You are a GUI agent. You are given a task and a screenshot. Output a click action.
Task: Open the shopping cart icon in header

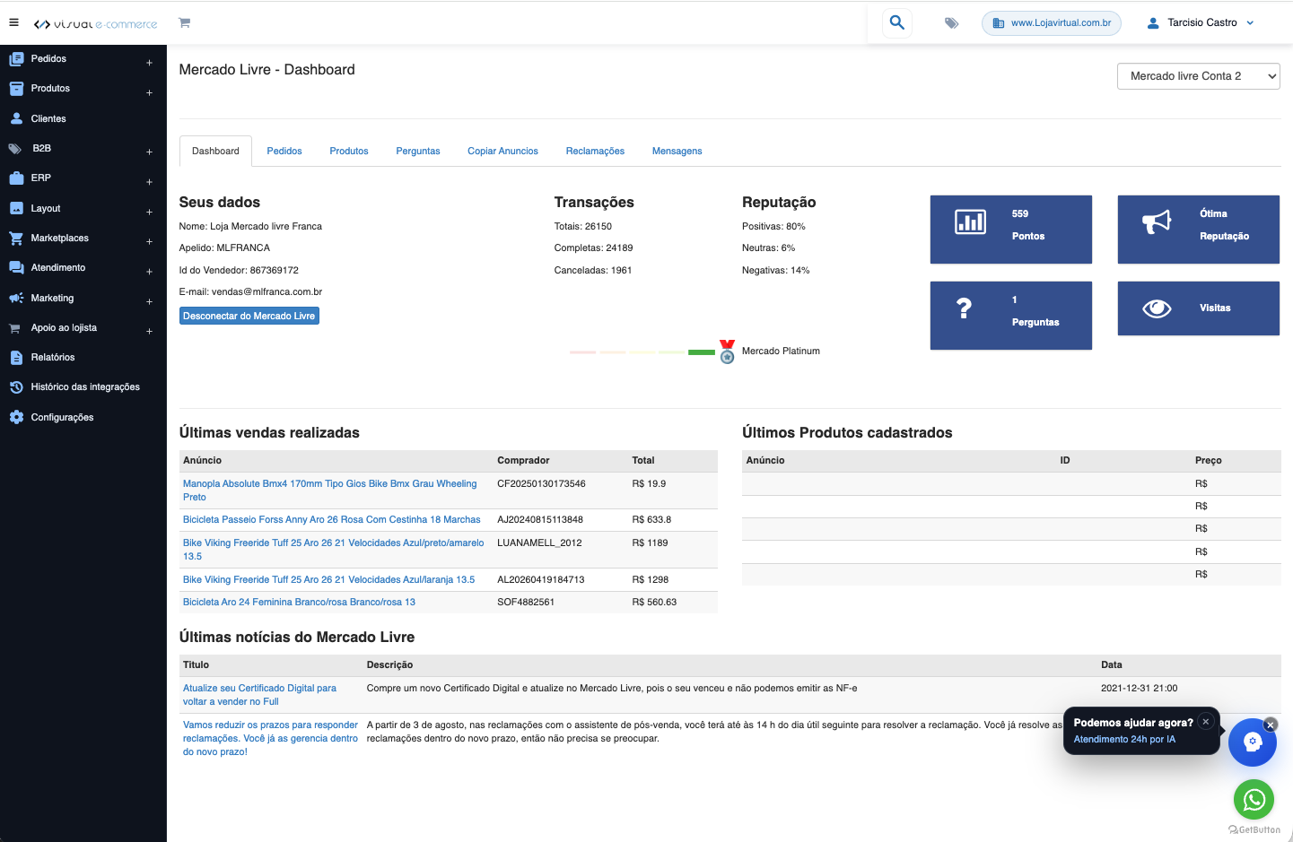[x=184, y=22]
